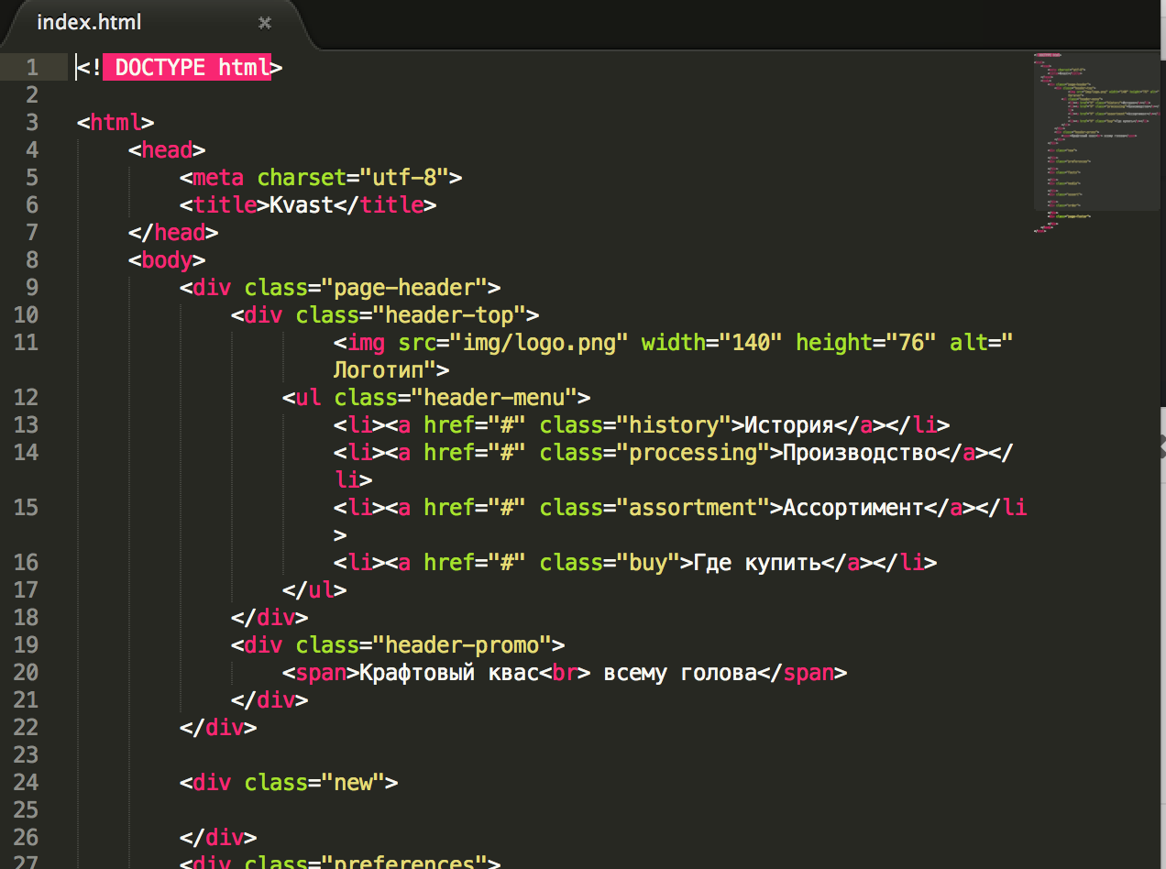This screenshot has height=869, width=1166.
Task: Close the index.html tab
Action: pyautogui.click(x=265, y=23)
